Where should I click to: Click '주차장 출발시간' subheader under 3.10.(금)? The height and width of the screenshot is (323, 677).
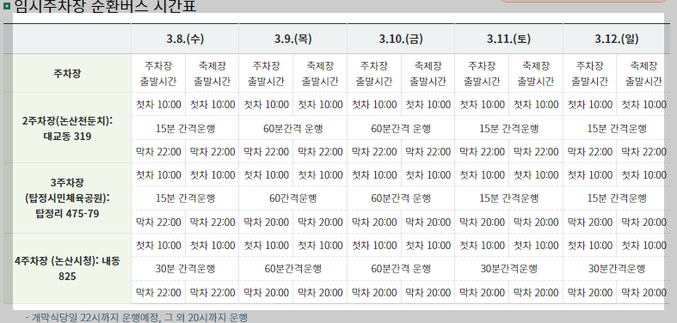tap(374, 74)
